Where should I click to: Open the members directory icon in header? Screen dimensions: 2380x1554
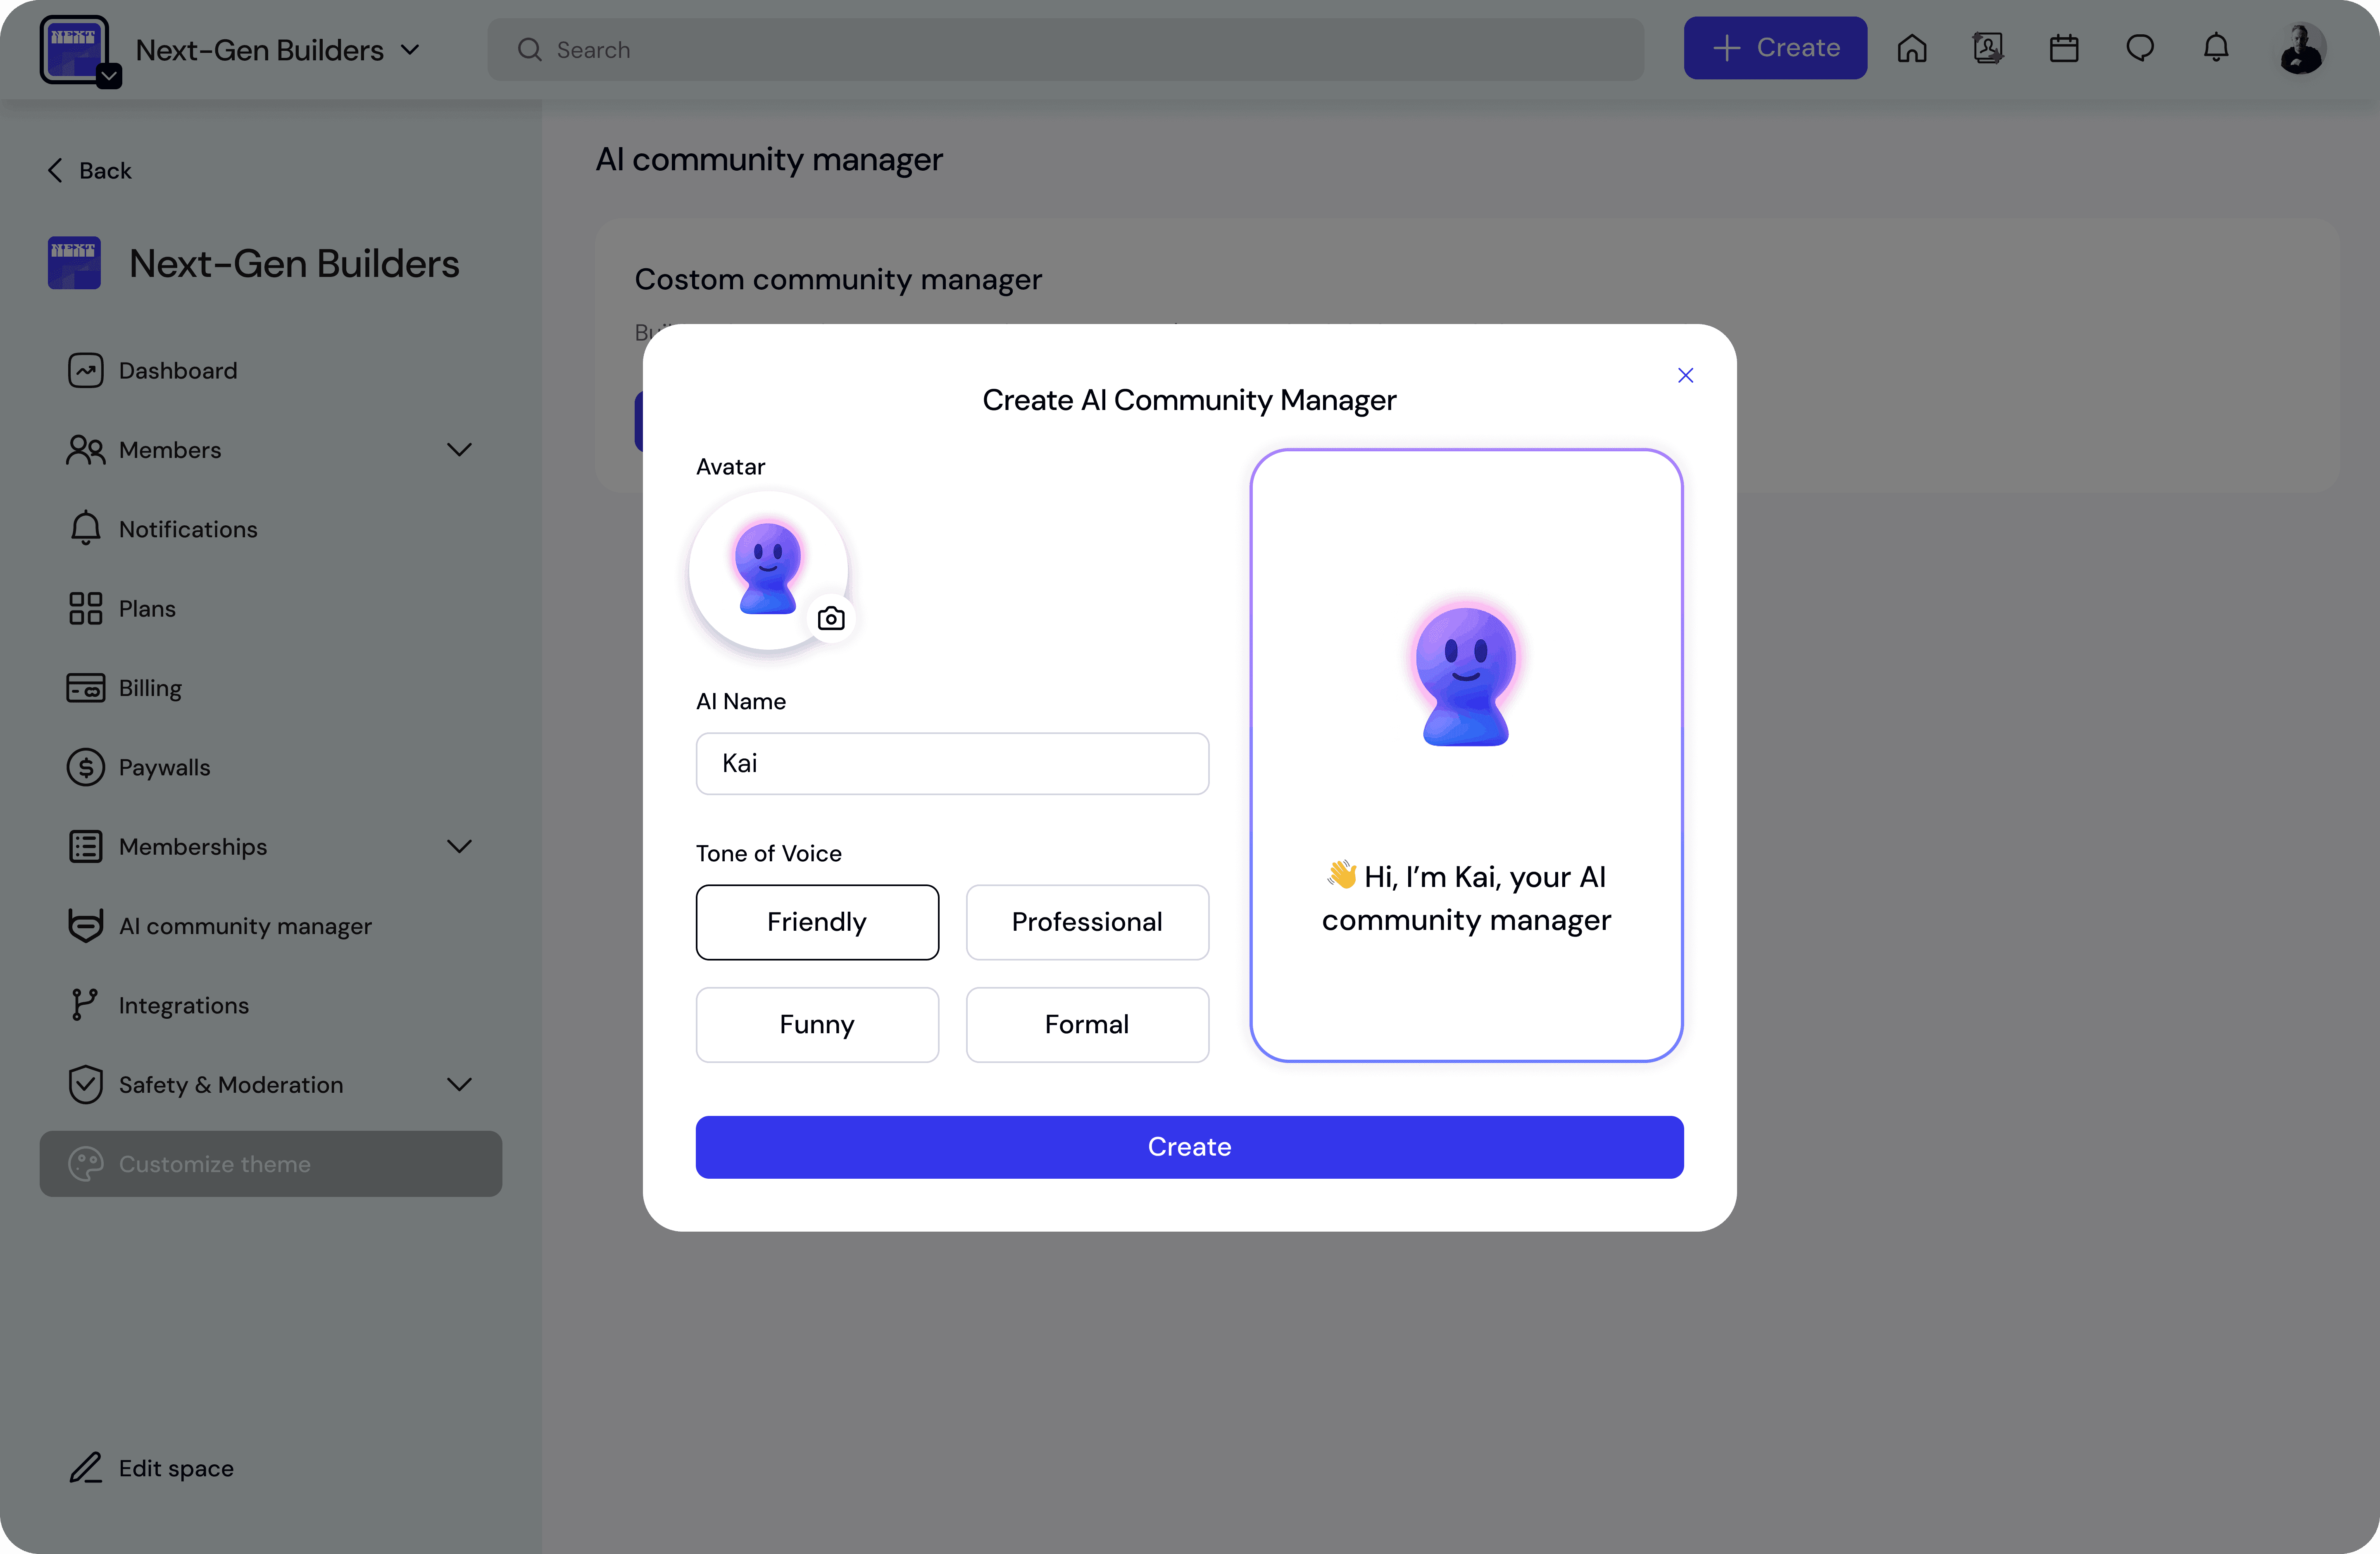click(x=1987, y=48)
